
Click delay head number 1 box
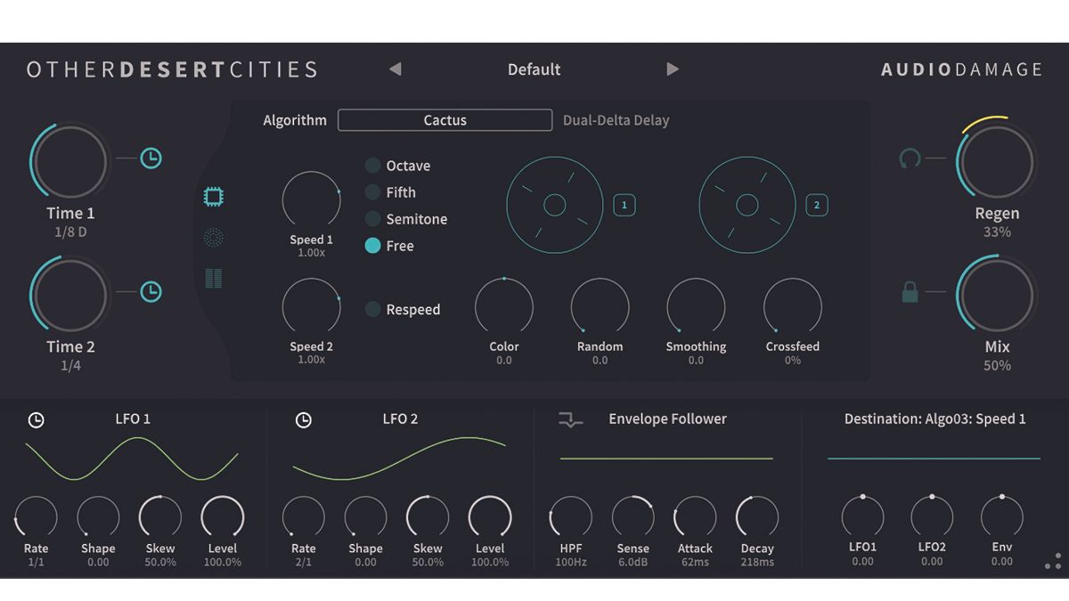click(x=624, y=206)
